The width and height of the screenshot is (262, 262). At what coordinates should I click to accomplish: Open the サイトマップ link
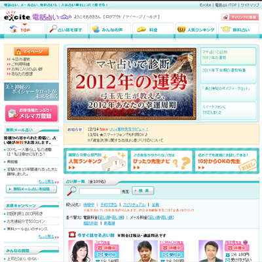[250, 5]
